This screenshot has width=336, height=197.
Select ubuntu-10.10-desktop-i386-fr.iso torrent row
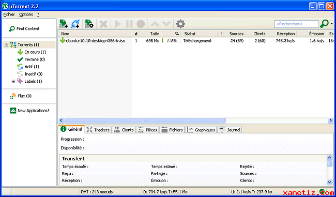pos(196,41)
